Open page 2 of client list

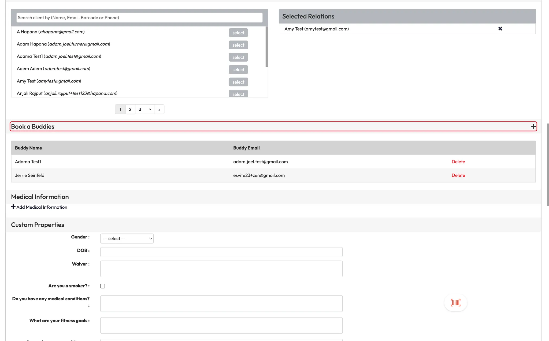[130, 109]
